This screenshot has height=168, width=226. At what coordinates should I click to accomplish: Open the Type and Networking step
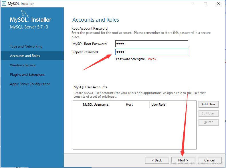[26, 46]
